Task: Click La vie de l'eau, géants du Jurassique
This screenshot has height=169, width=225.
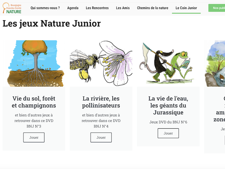Action: [x=168, y=105]
